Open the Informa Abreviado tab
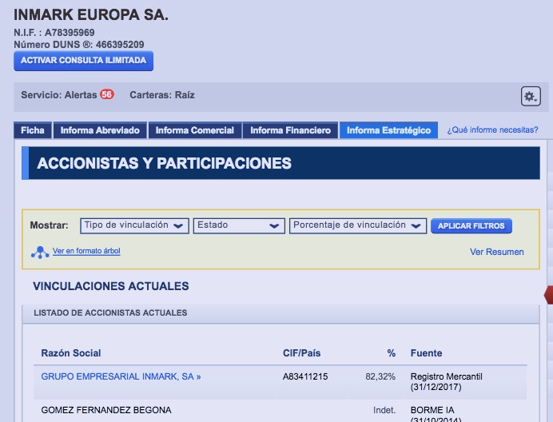 click(x=100, y=130)
